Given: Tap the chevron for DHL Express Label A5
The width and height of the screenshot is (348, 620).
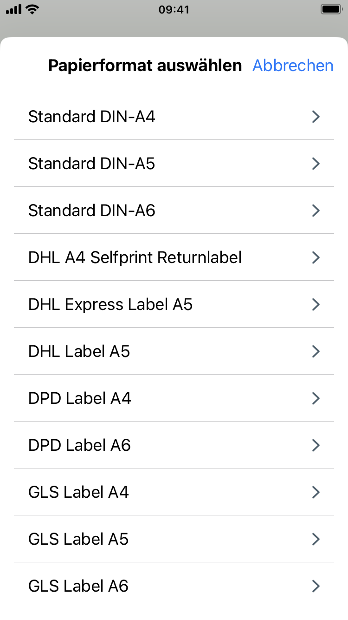Looking at the screenshot, I should click(316, 304).
